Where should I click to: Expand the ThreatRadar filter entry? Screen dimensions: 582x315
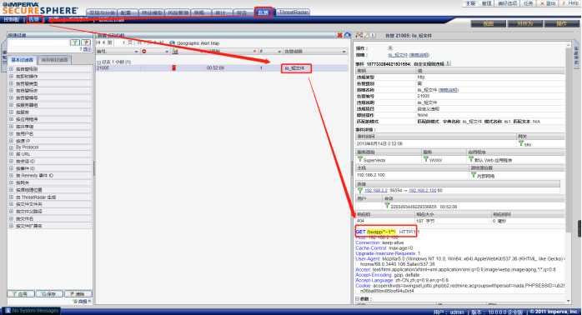click(11, 197)
